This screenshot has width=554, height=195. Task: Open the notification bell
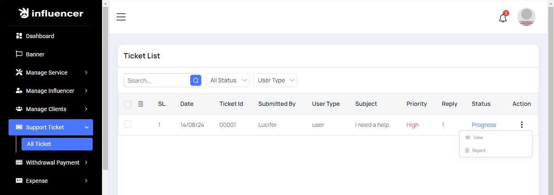pos(503,18)
